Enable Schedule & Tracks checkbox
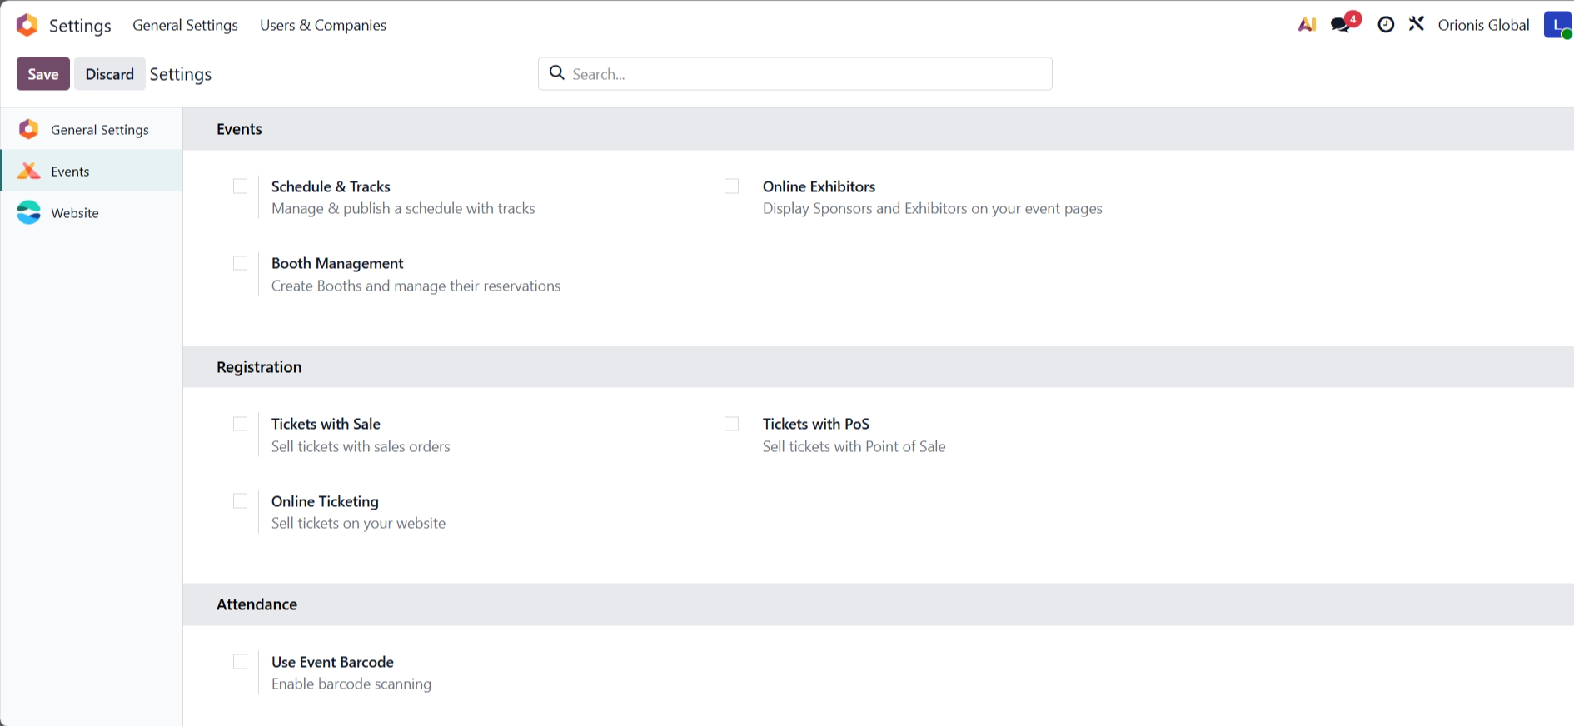The image size is (1574, 726). coord(241,186)
